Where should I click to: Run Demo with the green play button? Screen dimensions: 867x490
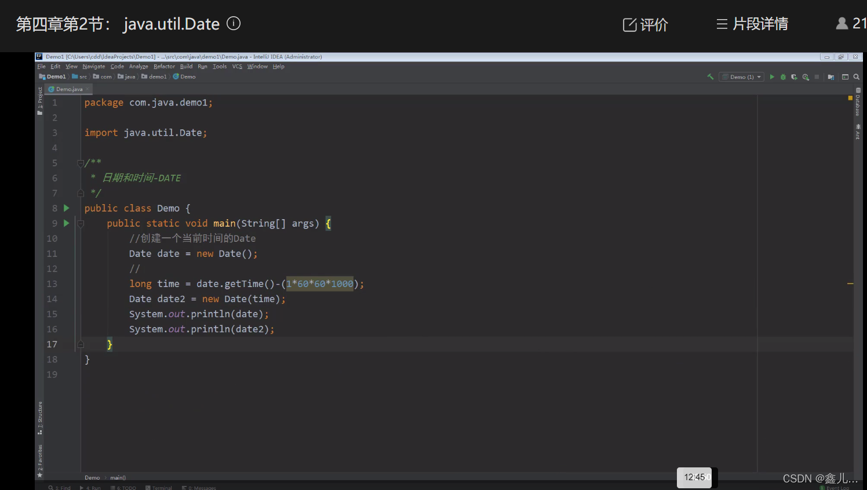(x=772, y=77)
